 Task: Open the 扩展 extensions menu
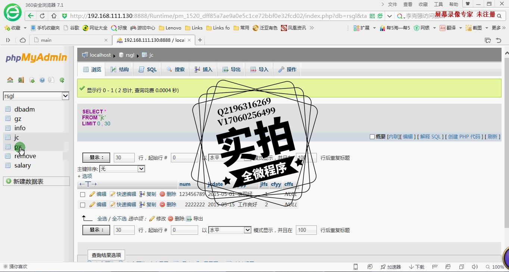tap(362, 28)
